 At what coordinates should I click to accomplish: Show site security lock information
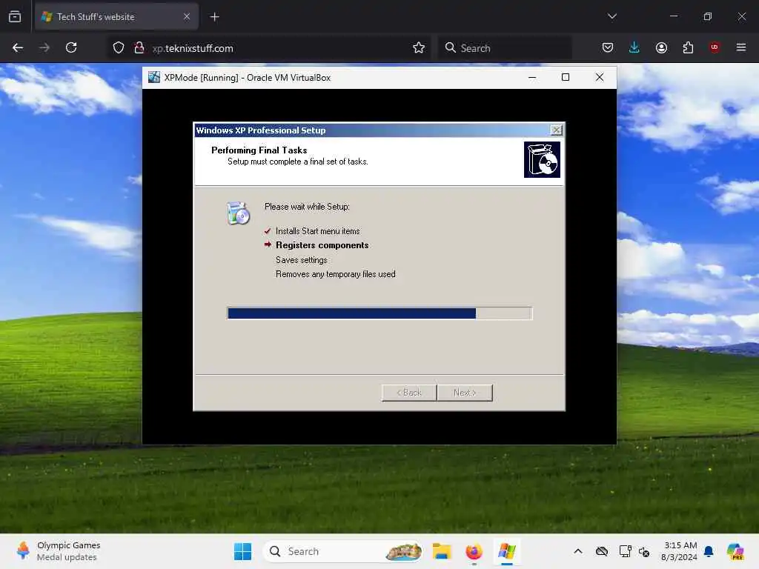tap(139, 47)
